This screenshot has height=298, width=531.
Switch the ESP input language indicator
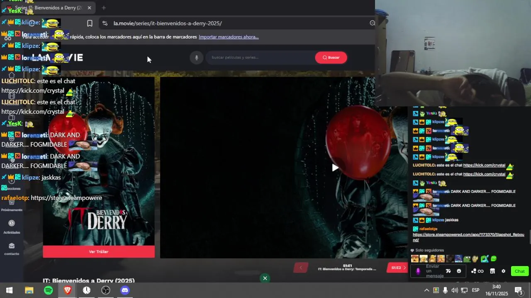click(x=476, y=290)
